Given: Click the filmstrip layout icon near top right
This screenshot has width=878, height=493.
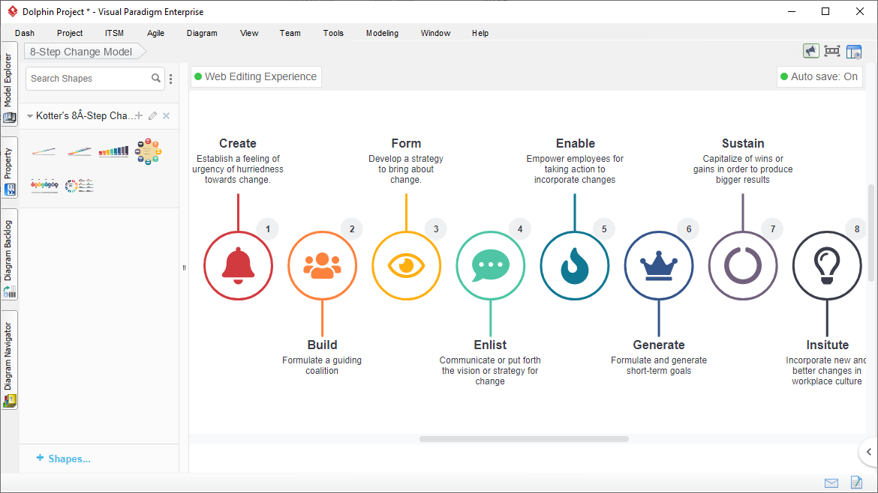Looking at the screenshot, I should 832,51.
